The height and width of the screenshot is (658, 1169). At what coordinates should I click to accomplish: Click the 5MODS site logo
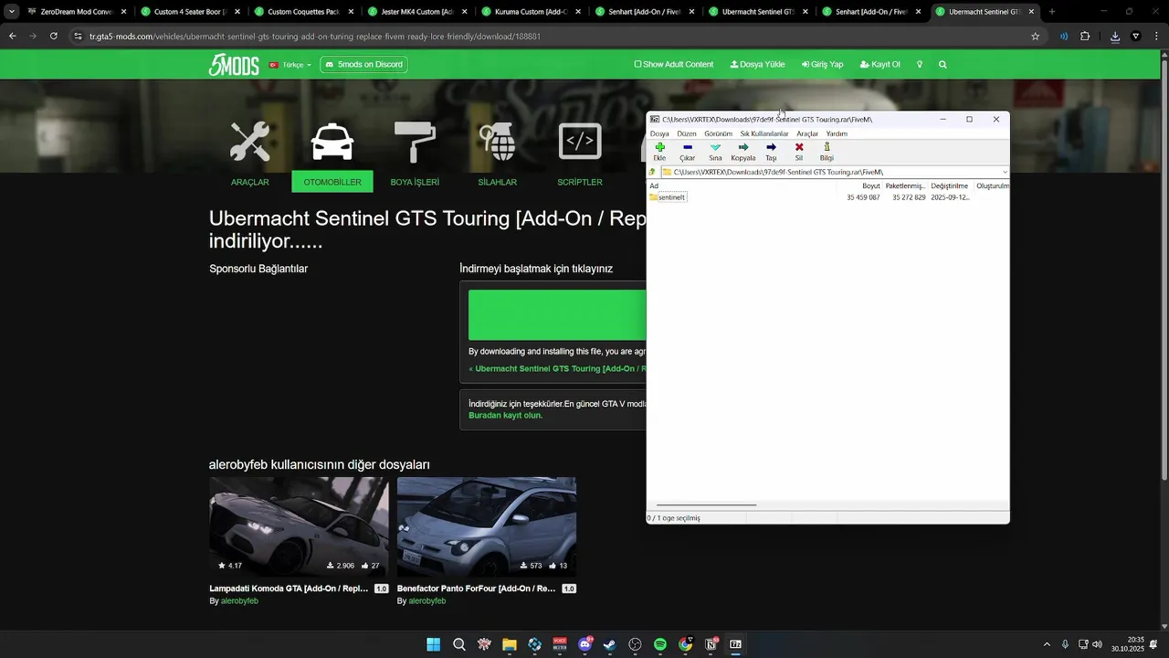[234, 65]
